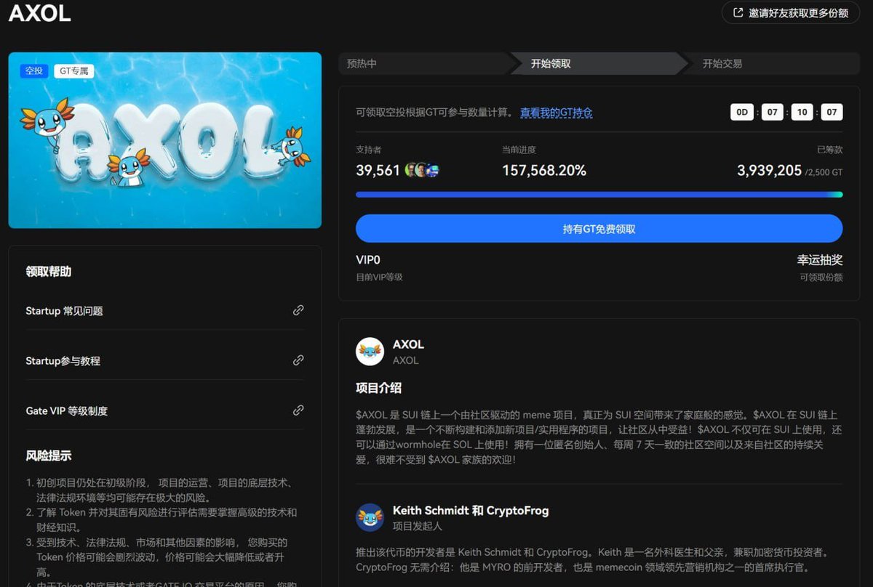Click the 目前VIP等级 label
The image size is (873, 587).
[379, 278]
